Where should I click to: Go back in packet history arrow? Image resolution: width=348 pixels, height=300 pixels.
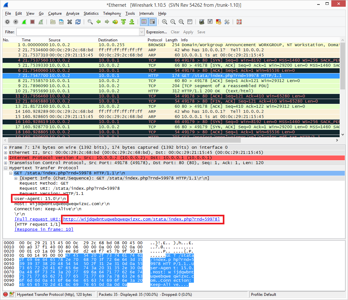click(x=99, y=22)
